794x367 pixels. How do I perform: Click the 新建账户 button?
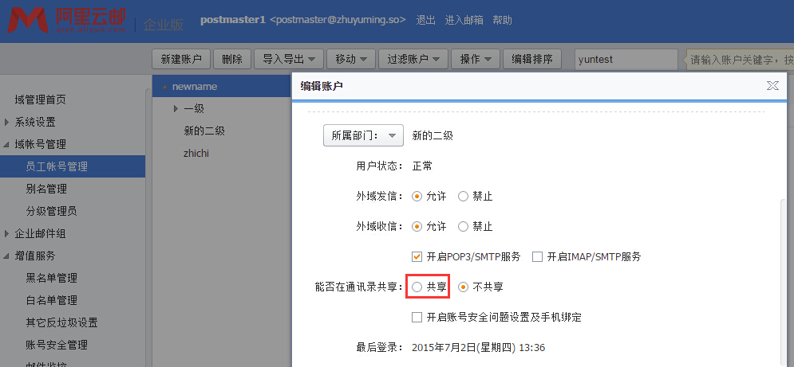181,59
